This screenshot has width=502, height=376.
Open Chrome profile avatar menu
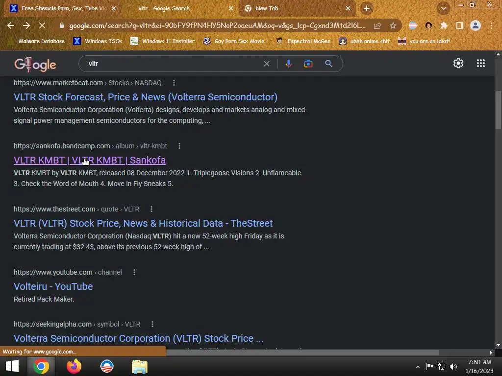point(476,25)
